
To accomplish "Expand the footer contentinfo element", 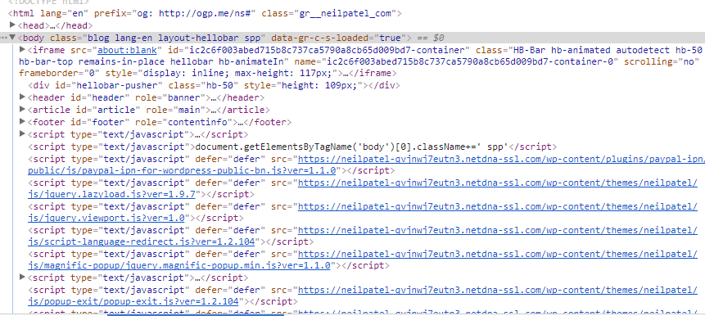I will click(x=22, y=121).
